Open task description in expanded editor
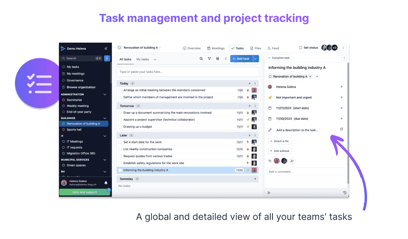Viewport: 408px width, 239px height. click(x=341, y=129)
